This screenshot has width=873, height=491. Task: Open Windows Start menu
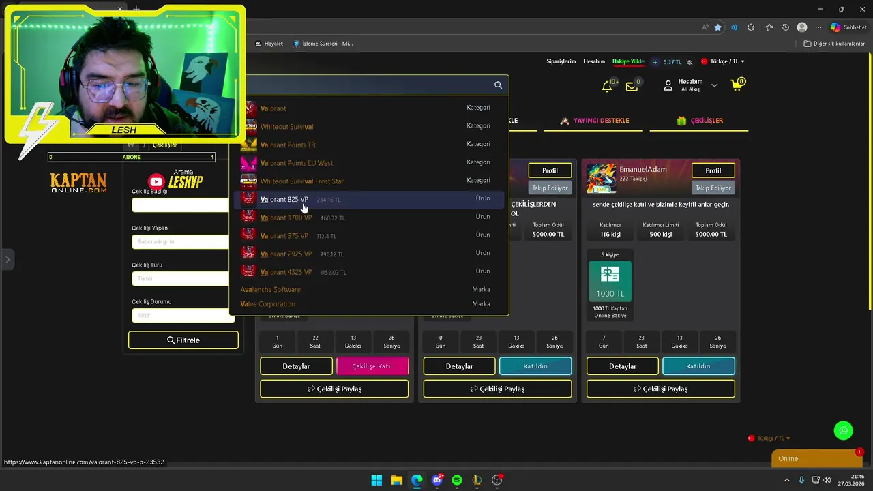click(x=376, y=480)
